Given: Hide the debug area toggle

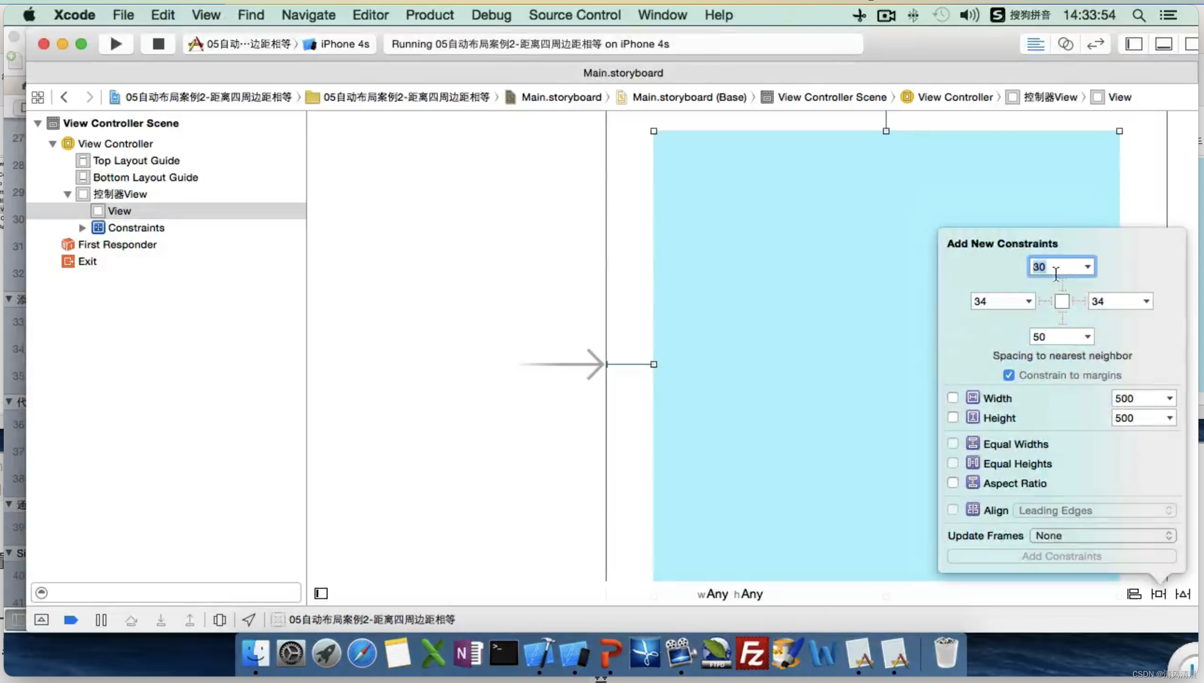Looking at the screenshot, I should click(x=41, y=620).
